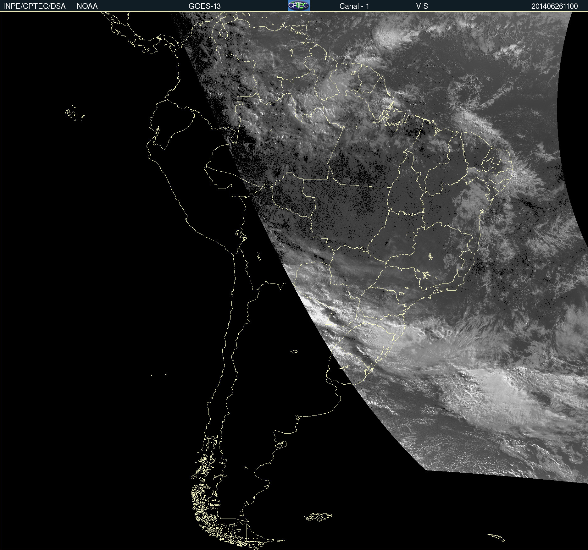
Task: Click the VIS channel label
Action: pos(422,6)
